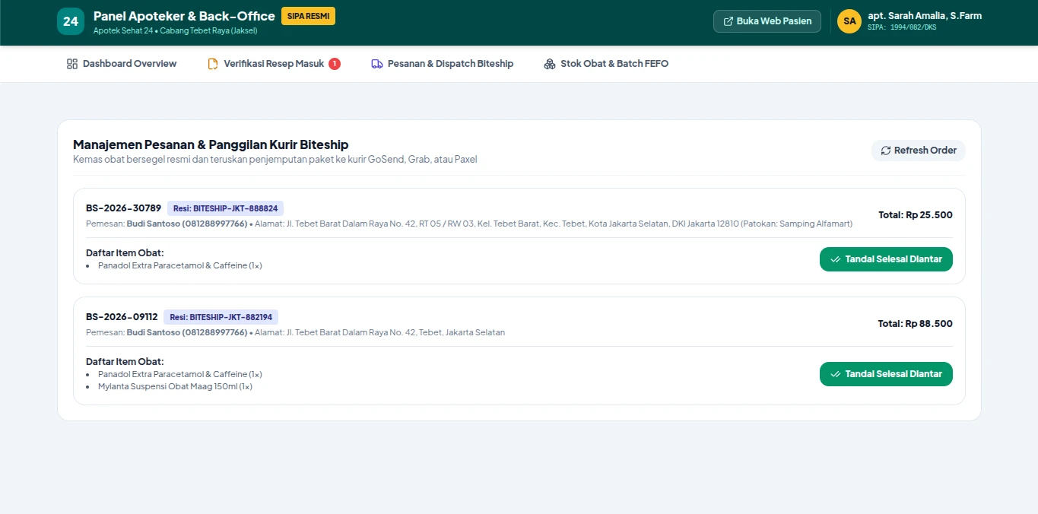
Task: Click the external link icon in Buka Web Pasien
Action: tap(729, 21)
